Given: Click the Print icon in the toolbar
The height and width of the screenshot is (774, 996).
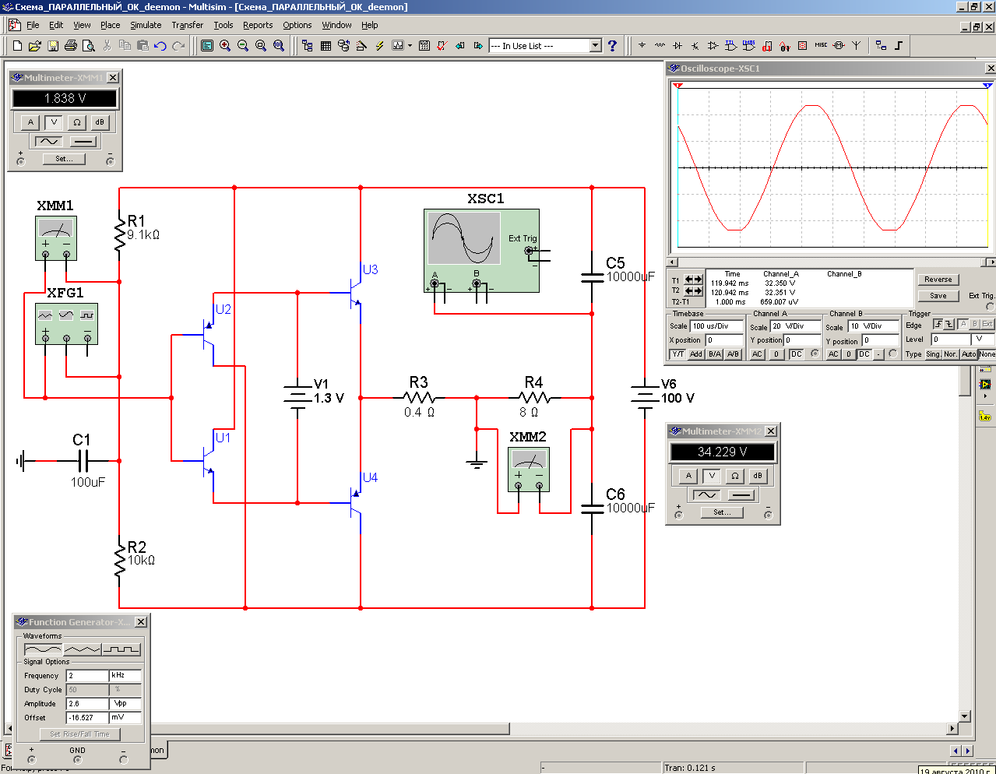Looking at the screenshot, I should (71, 46).
